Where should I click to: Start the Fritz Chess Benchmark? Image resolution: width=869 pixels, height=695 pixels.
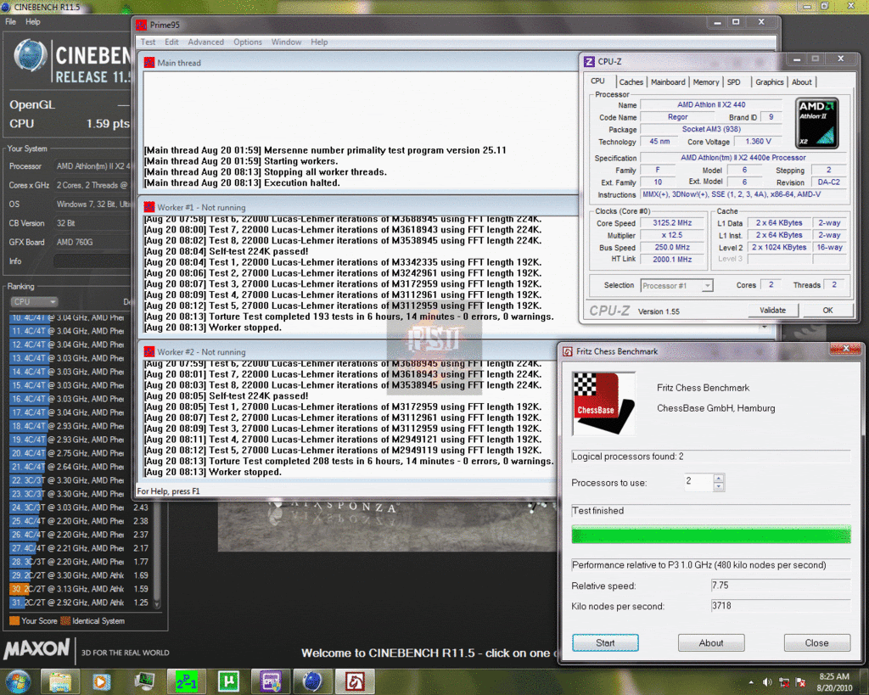[x=605, y=643]
